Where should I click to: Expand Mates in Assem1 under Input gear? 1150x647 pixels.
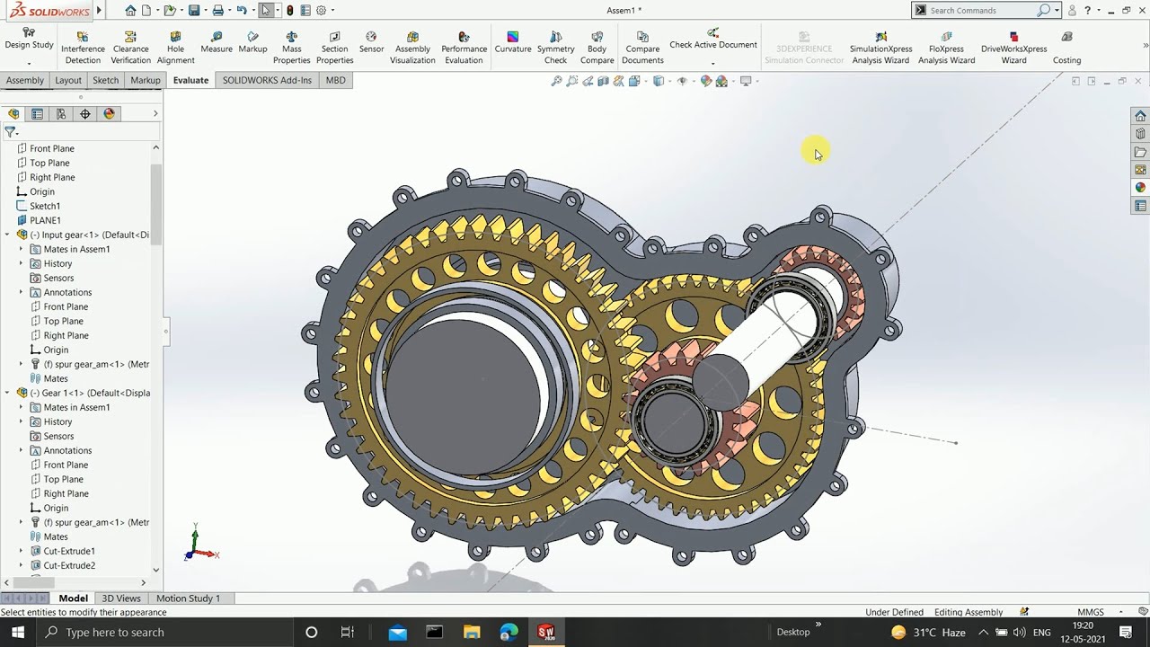(21, 249)
